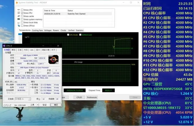Viewport: 194px width, 126px height.
Task: Click the CPU Usage graph
Action: pyautogui.click(x=100, y=73)
